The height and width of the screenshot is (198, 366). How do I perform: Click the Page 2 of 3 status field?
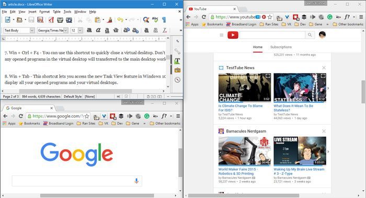coord(11,96)
